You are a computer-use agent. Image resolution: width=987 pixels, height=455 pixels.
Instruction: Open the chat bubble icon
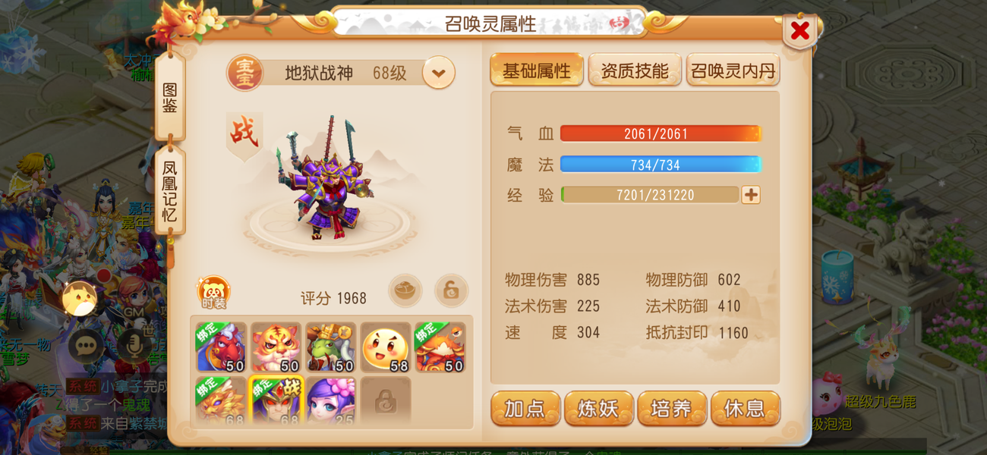pyautogui.click(x=86, y=346)
